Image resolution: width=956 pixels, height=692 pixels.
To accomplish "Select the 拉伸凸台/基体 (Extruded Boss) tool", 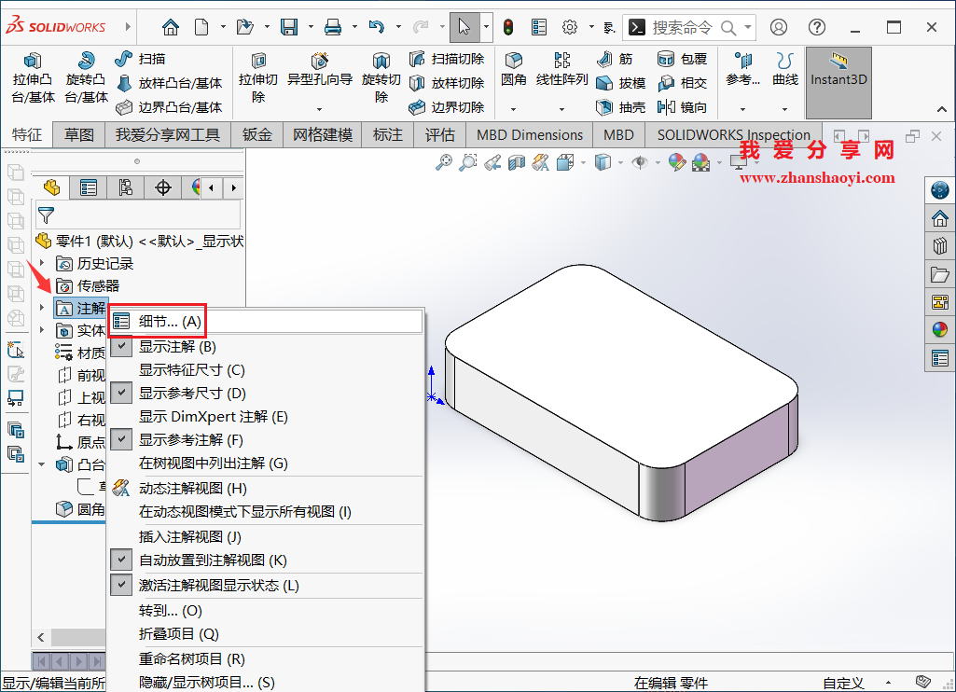I will tap(34, 75).
